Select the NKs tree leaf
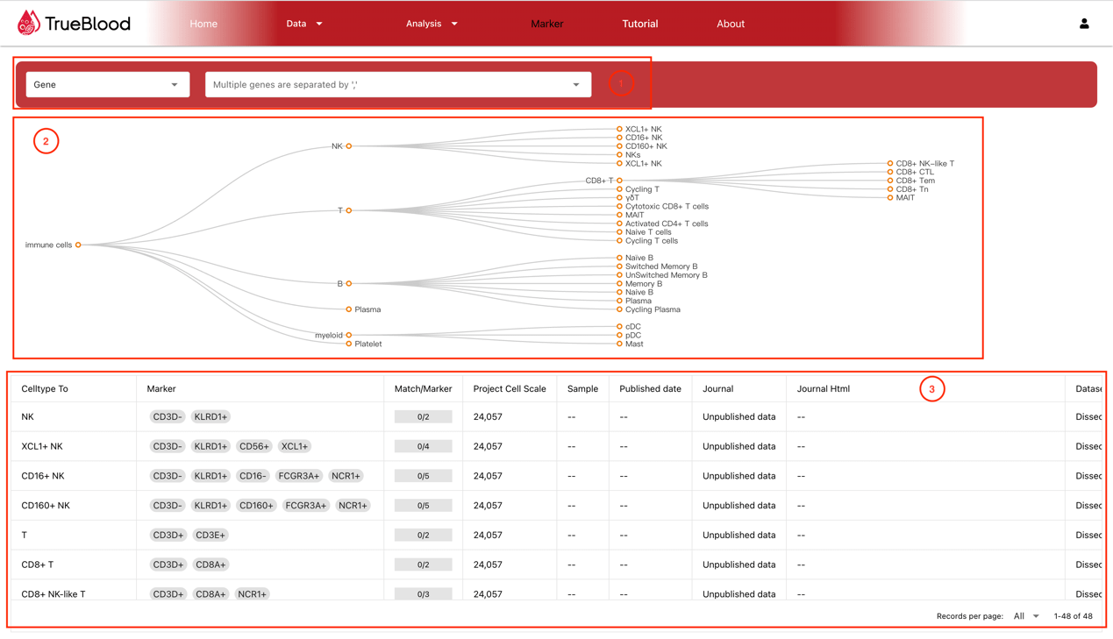 (x=632, y=155)
